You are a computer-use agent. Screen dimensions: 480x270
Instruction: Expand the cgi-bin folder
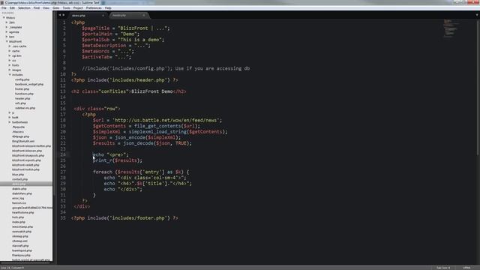(x=10, y=55)
